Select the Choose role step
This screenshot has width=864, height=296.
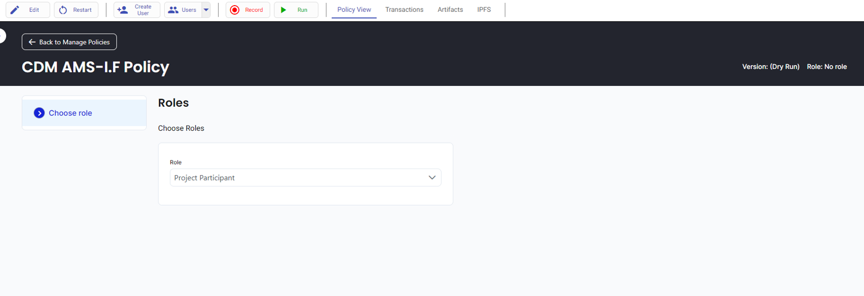tap(70, 113)
